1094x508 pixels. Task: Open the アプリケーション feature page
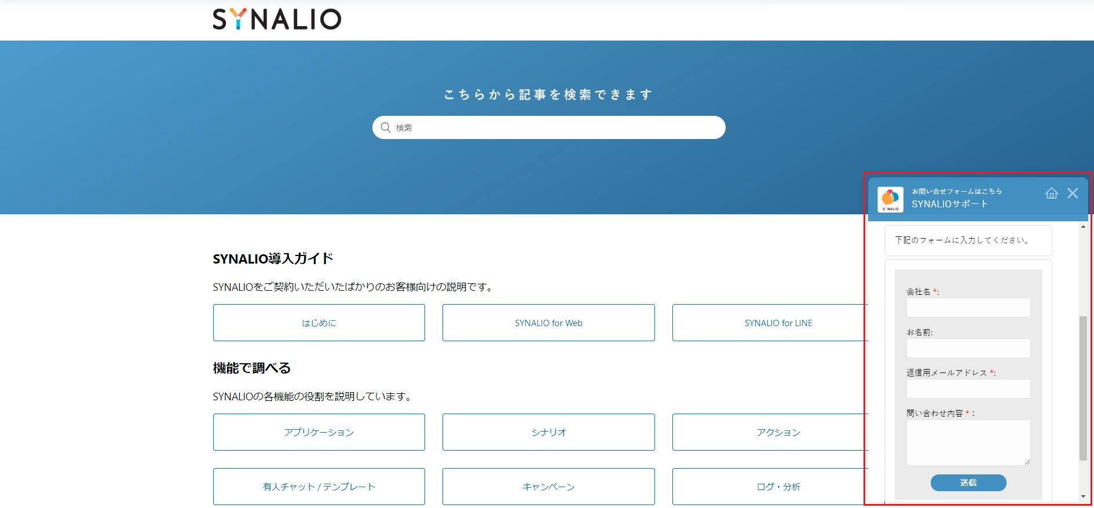click(x=319, y=432)
